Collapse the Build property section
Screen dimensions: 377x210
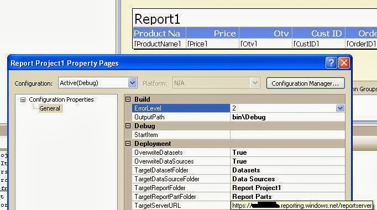tap(128, 99)
